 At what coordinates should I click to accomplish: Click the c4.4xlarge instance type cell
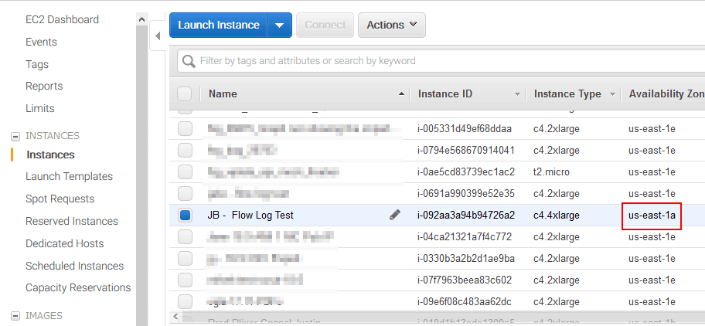[556, 216]
